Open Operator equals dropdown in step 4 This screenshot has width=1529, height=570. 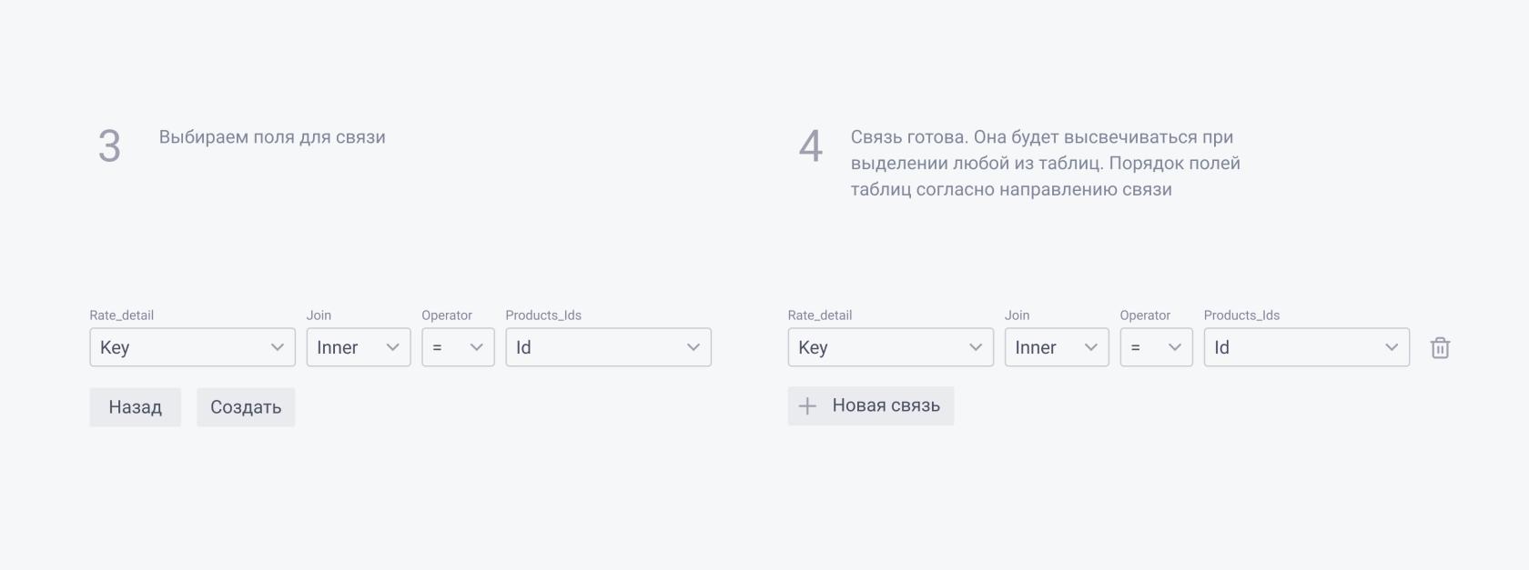(x=1156, y=347)
